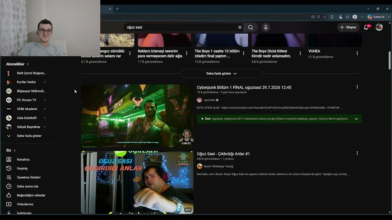Open browser favorites list icon
Viewport: 392px width, 220px height.
[x=347, y=17]
